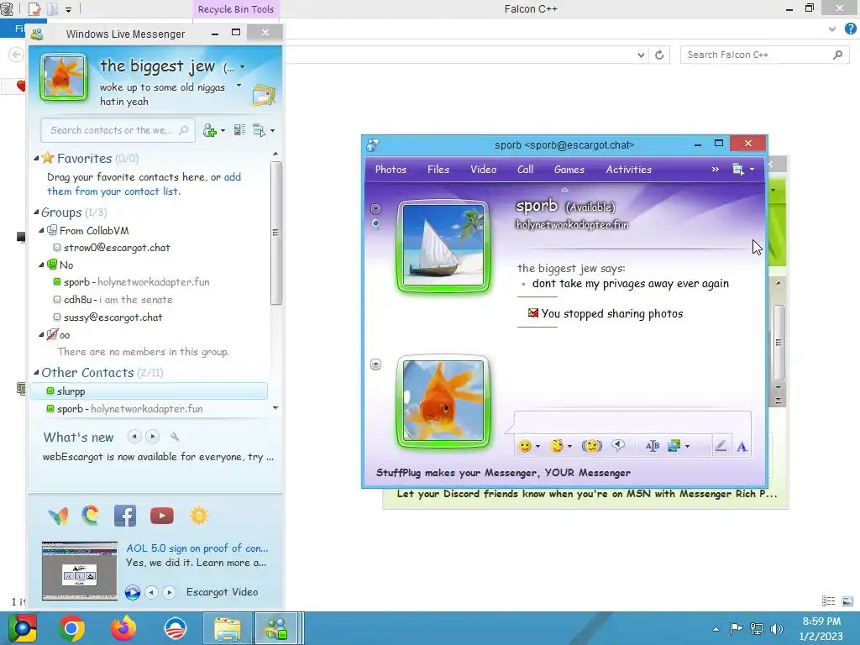Screen dimensions: 860x645
Task: Open Games in chat toolbar
Action: pyautogui.click(x=569, y=170)
